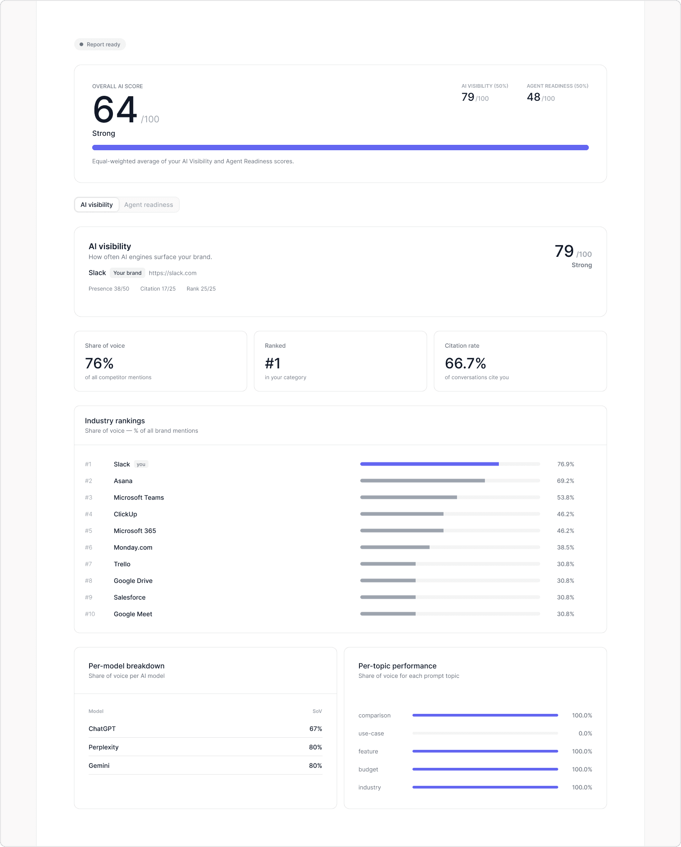Click the 53.8% value for Microsoft Teams
This screenshot has width=681, height=847.
(x=565, y=497)
